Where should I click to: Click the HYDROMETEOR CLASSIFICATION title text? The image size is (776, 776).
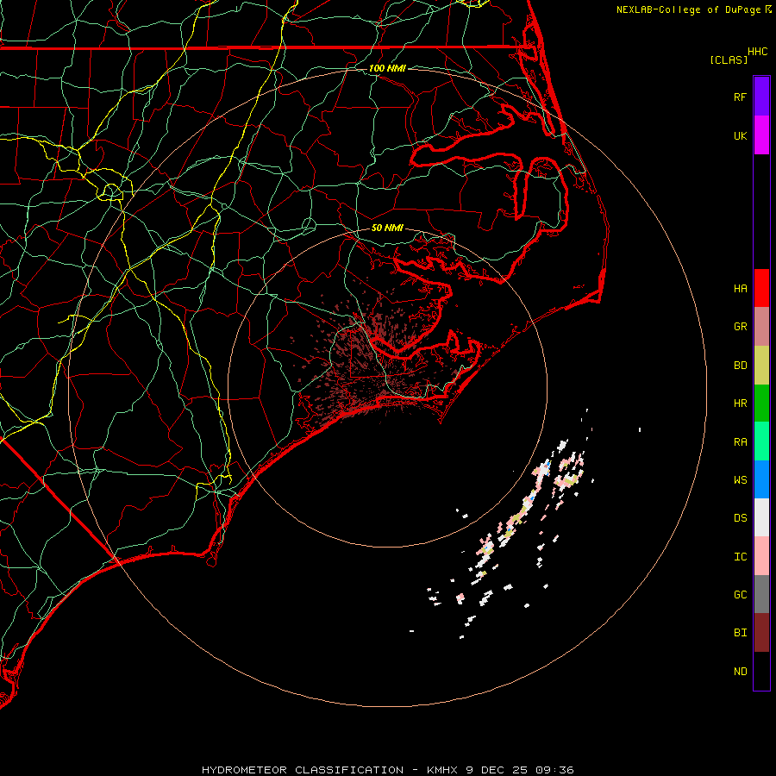pyautogui.click(x=303, y=770)
